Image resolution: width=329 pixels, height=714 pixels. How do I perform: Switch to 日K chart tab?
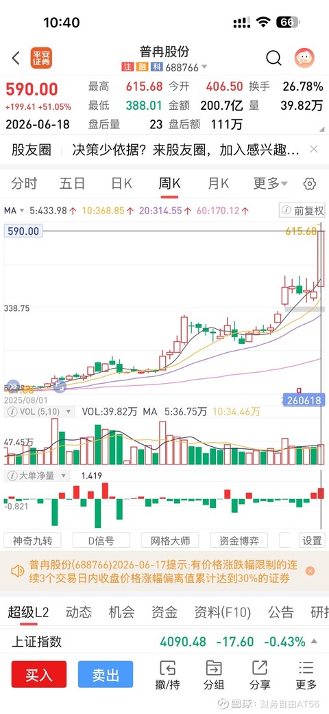point(122,183)
